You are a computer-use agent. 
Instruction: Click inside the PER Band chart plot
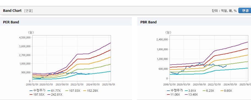tap(72, 58)
